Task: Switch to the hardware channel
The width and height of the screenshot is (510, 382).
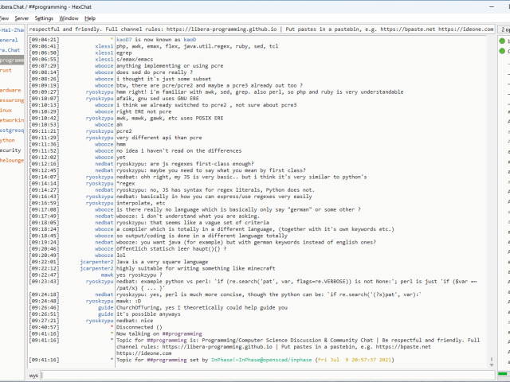Action: coord(10,90)
